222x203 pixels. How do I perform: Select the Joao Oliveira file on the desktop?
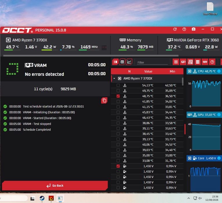(x=210, y=8)
